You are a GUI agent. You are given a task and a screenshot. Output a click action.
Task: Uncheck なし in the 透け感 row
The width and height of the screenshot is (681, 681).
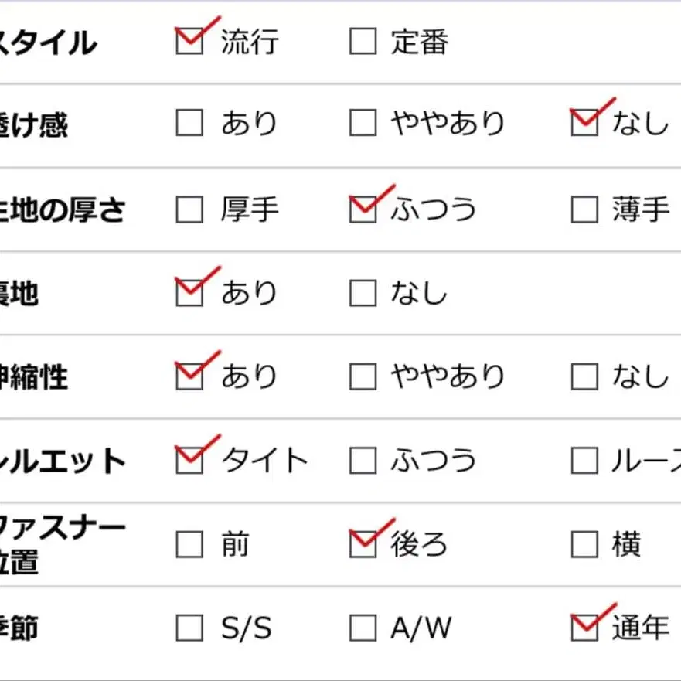point(584,123)
